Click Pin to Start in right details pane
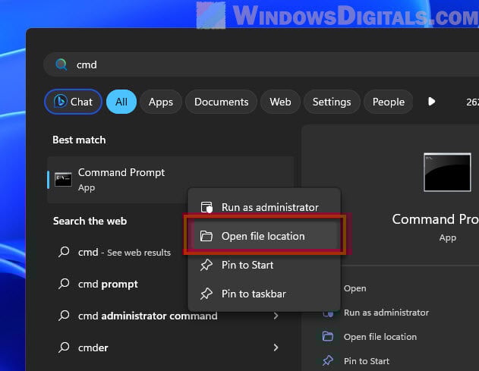Viewport: 479px width, 371px height. click(x=367, y=361)
